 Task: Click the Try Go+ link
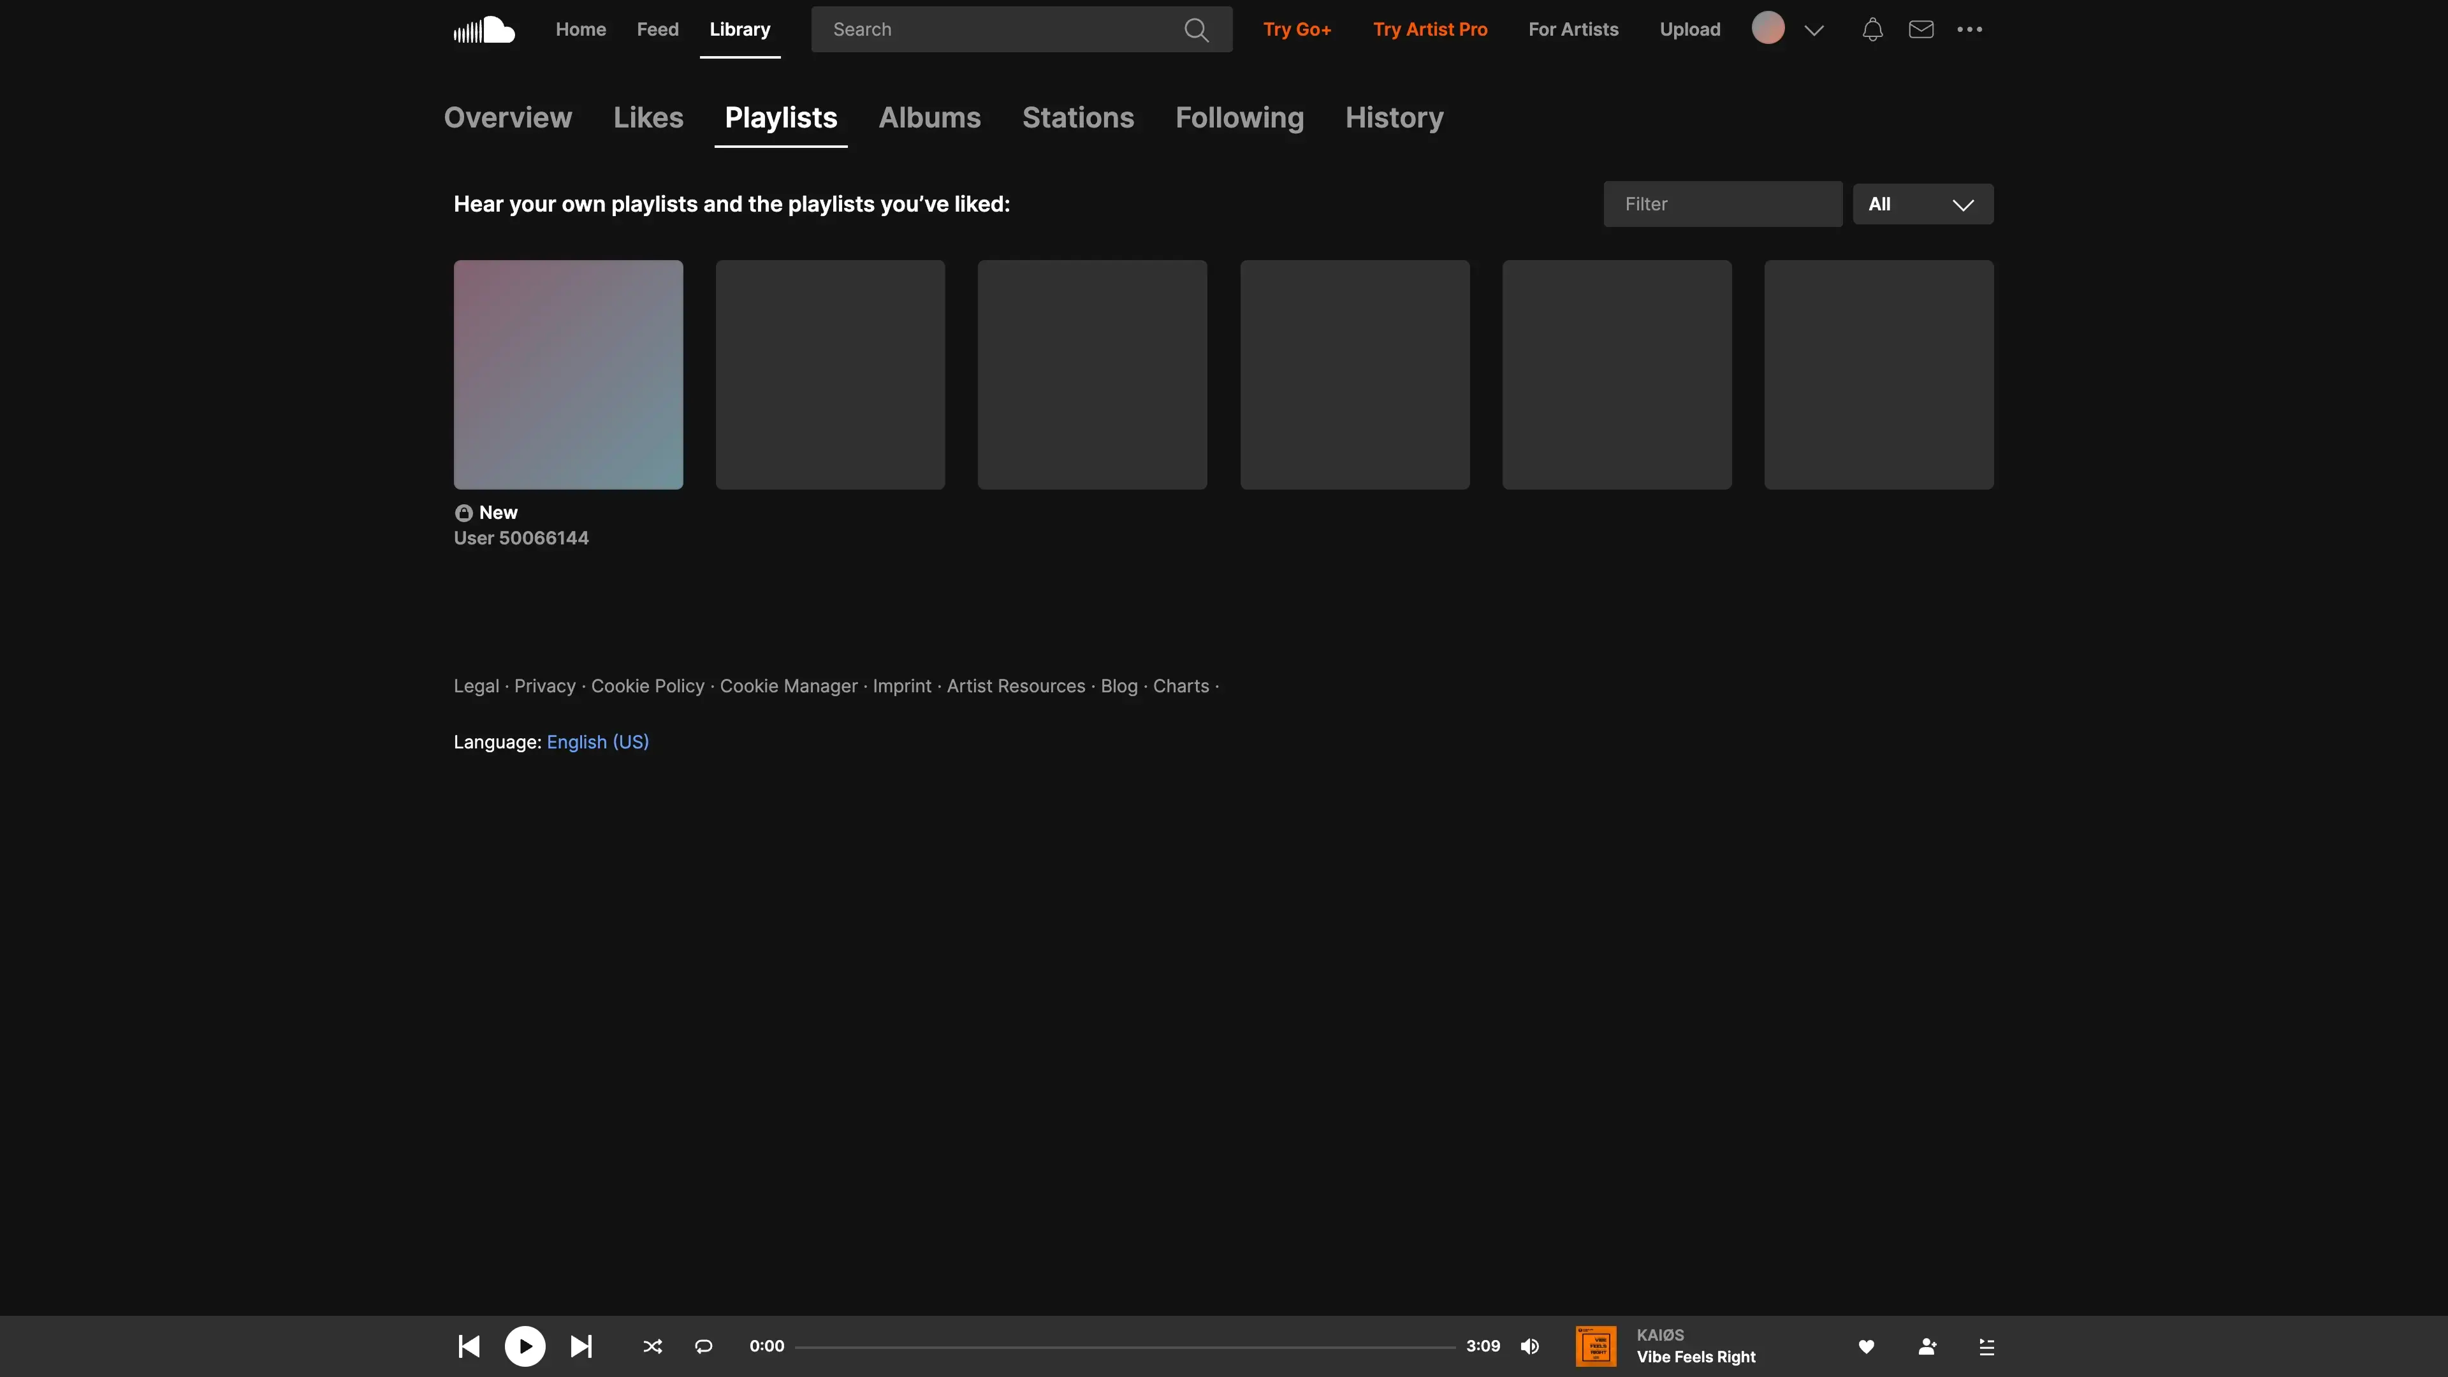pos(1296,29)
